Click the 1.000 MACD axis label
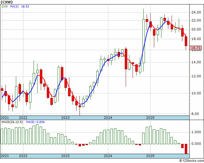The height and width of the screenshot is (163, 204). coord(196,132)
